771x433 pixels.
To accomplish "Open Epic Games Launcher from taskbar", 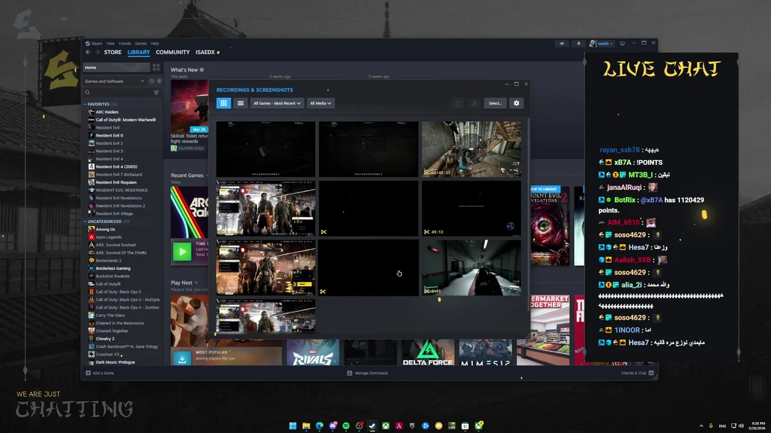I will [412, 426].
